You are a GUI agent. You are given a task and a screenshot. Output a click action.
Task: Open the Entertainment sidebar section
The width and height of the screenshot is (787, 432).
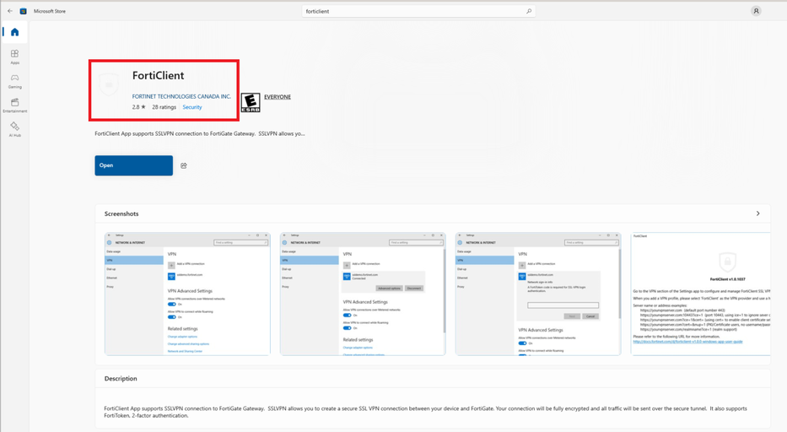pyautogui.click(x=14, y=105)
